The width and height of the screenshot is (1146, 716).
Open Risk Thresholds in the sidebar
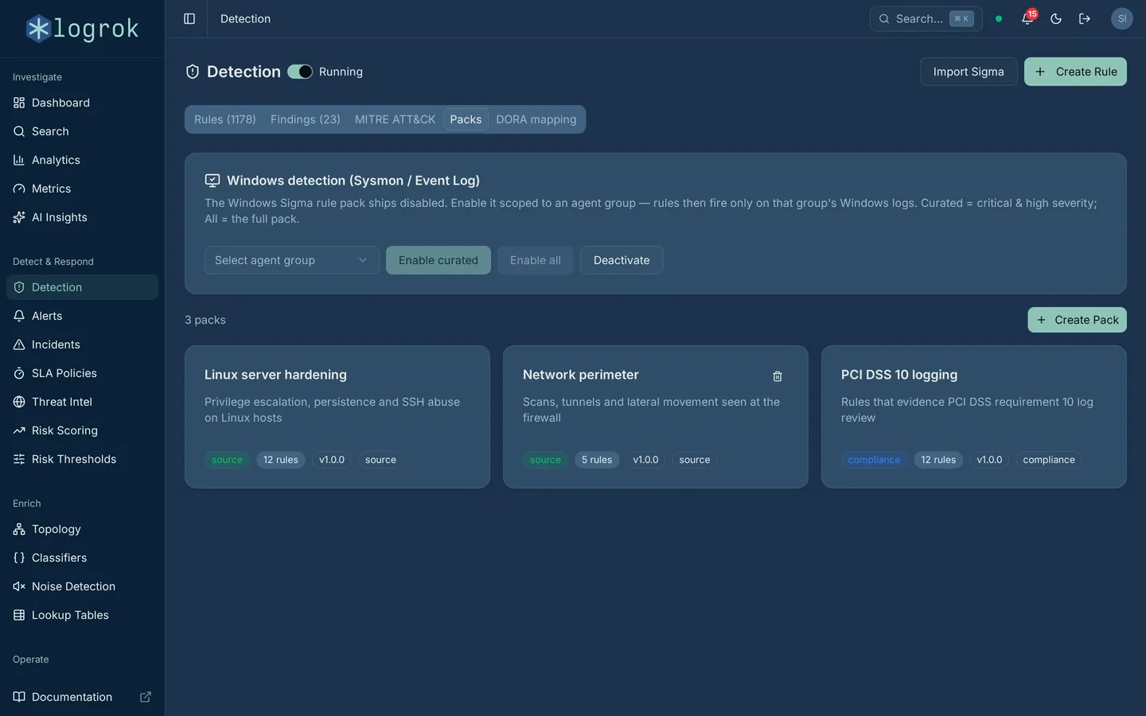[x=82, y=459]
